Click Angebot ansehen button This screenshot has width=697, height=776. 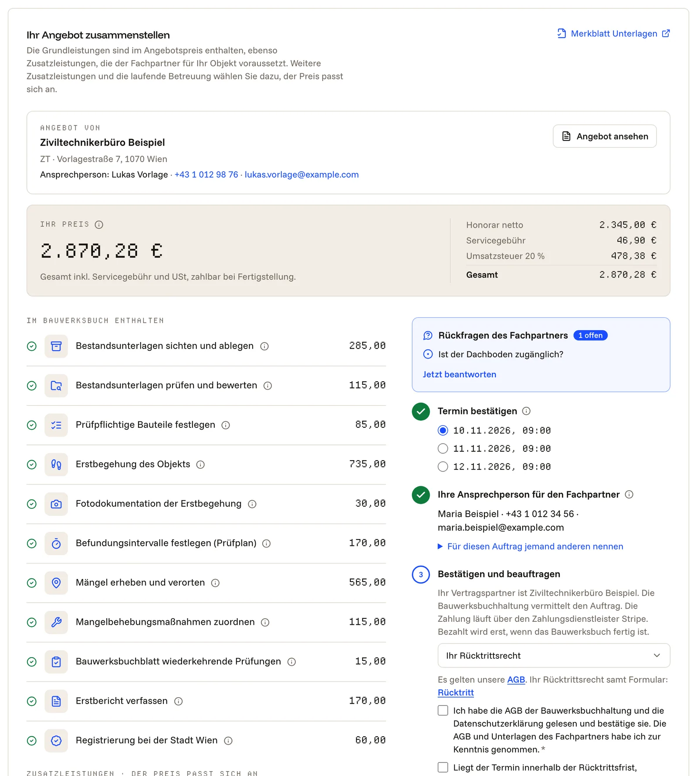[605, 136]
